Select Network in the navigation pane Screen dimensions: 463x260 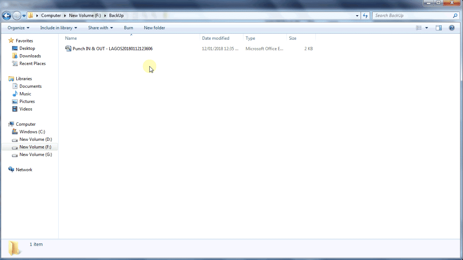tap(24, 170)
